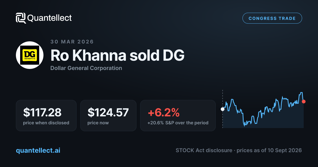318x167 pixels.
Task: Select the CONGRESS TRADE badge
Action: click(x=272, y=18)
